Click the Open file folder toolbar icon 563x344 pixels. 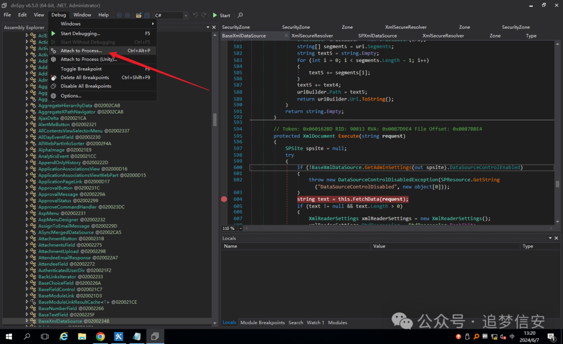pos(139,15)
